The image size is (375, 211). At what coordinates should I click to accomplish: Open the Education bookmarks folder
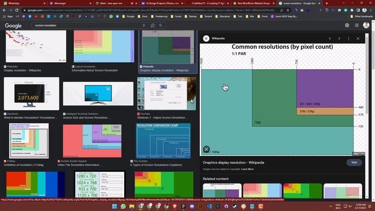coord(223,16)
